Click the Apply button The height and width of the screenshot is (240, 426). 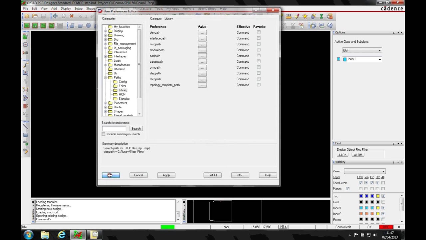pyautogui.click(x=166, y=175)
